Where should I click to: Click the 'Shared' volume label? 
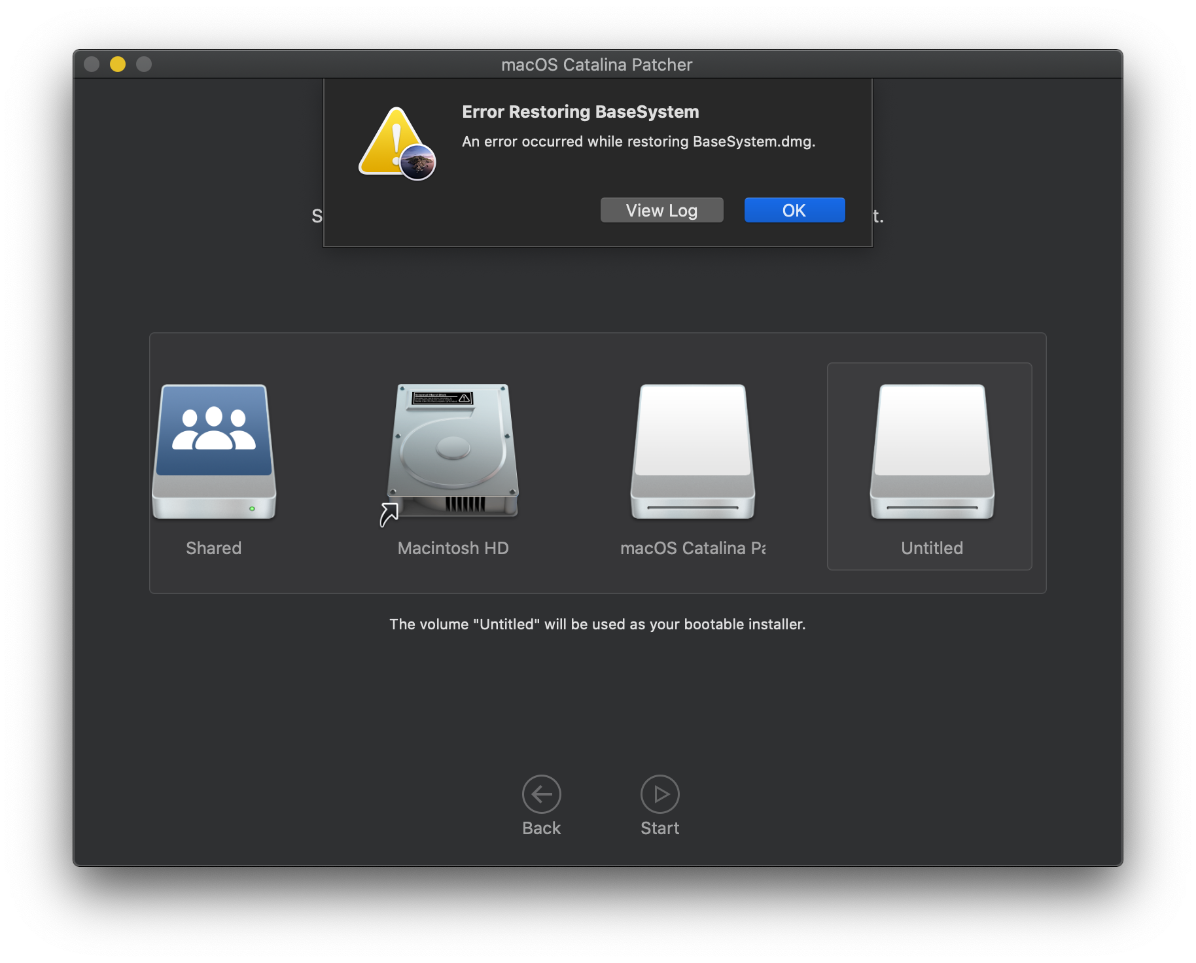(x=214, y=548)
